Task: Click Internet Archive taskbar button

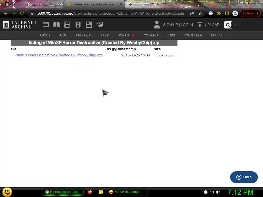Action: coord(63,192)
